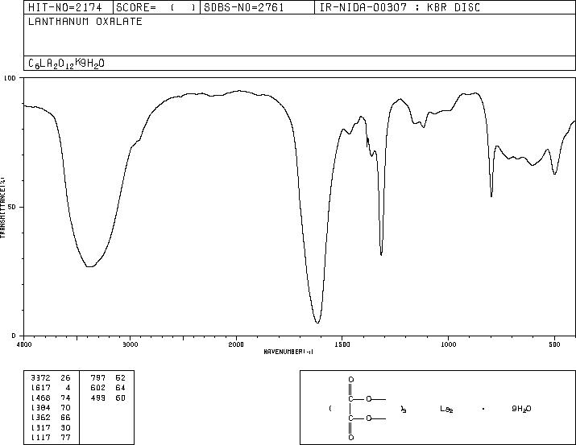Click transmittance 30 beside peak 1317
576x445 pixels.
click(65, 428)
